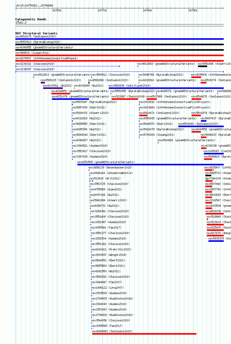
Task: Open nsv4446164 (GenomeinaBottle) label
Action: point(111,173)
